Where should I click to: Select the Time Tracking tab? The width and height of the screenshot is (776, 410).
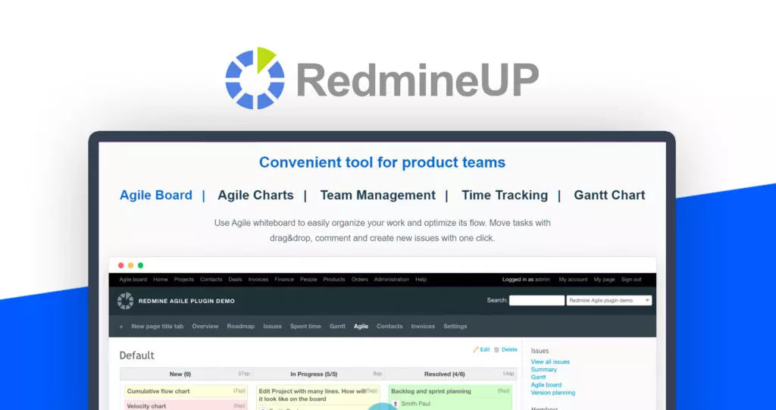504,195
